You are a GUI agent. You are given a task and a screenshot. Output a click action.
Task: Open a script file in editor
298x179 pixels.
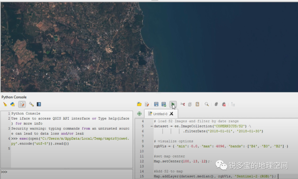pos(139,104)
